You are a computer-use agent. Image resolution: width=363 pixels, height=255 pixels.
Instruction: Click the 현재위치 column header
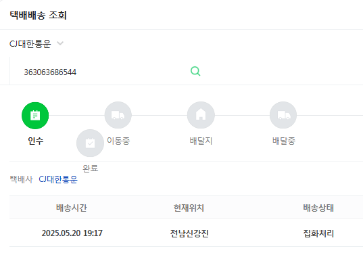click(x=189, y=208)
